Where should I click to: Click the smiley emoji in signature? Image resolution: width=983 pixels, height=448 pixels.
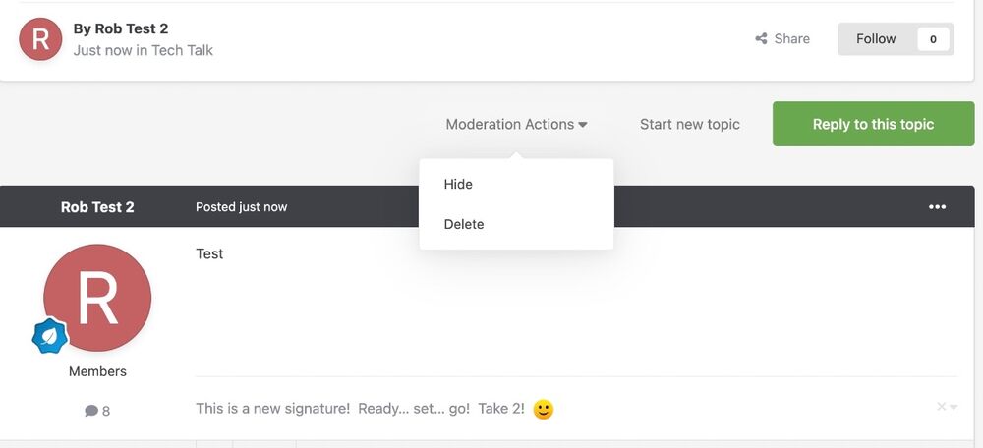[x=544, y=409]
